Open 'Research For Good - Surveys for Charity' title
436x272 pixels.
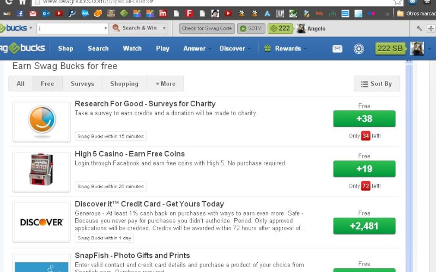[x=145, y=104]
